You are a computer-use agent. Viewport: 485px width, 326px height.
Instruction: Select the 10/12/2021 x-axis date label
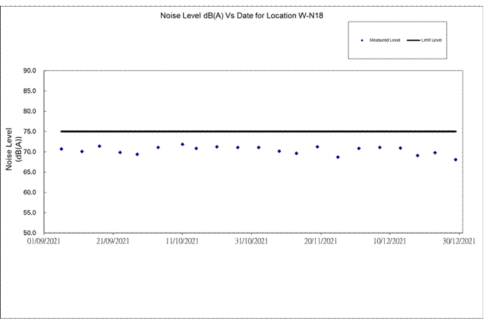click(390, 241)
